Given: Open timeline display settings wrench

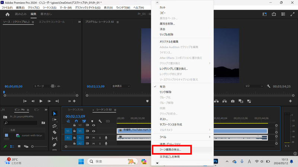Looking at the screenshot, I should tap(100, 121).
